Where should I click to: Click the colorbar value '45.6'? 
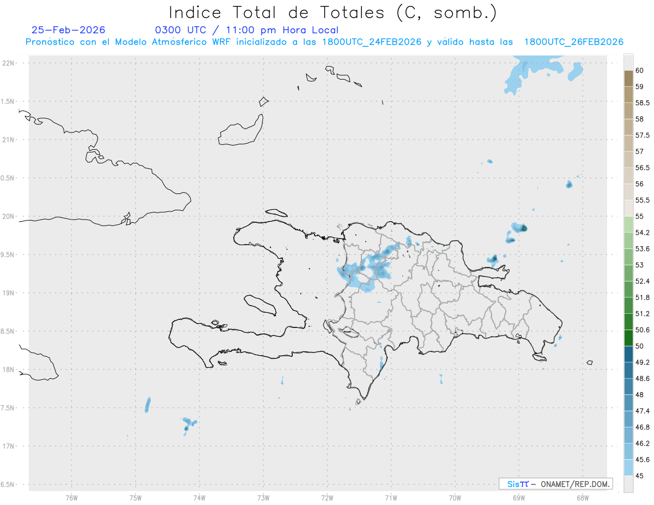(x=643, y=459)
